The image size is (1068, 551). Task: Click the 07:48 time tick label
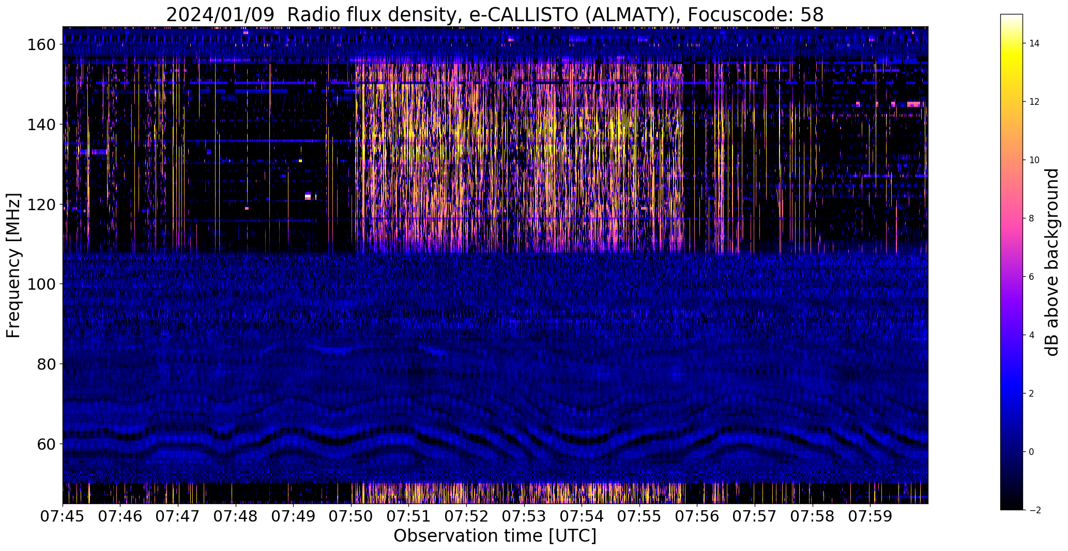[236, 515]
